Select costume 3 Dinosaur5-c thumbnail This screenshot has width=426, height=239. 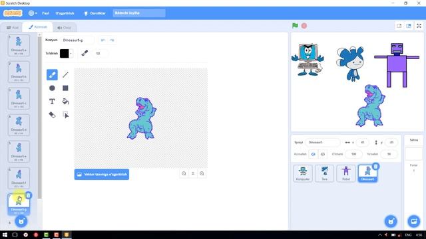click(x=19, y=98)
